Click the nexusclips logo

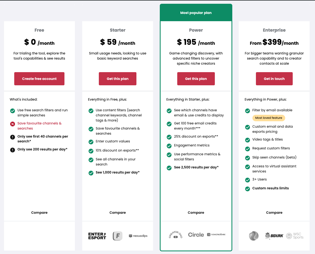click(x=138, y=236)
